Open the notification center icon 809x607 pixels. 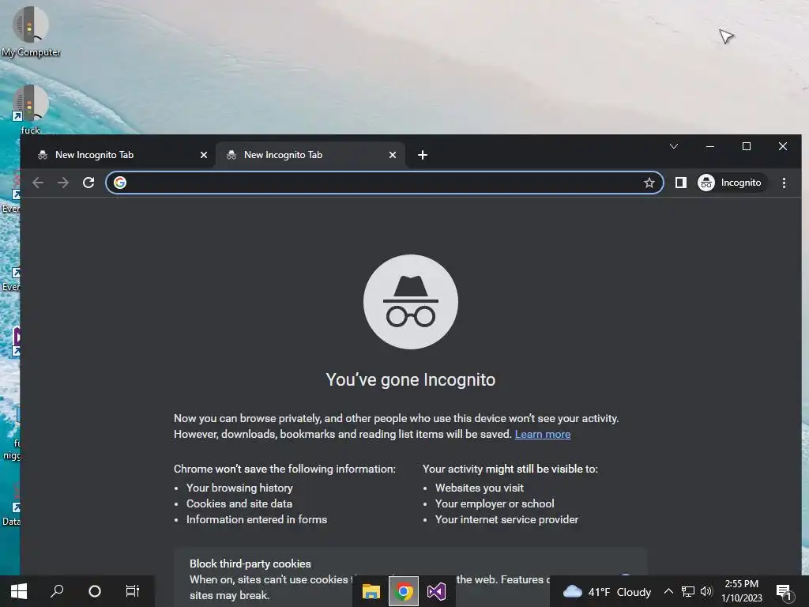784,593
